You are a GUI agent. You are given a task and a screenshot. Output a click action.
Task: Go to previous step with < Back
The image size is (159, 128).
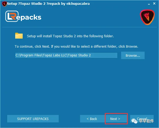[92, 119]
